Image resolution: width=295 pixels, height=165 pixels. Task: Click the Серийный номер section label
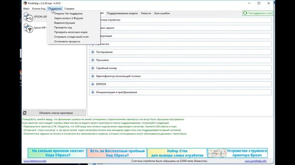pos(106,68)
